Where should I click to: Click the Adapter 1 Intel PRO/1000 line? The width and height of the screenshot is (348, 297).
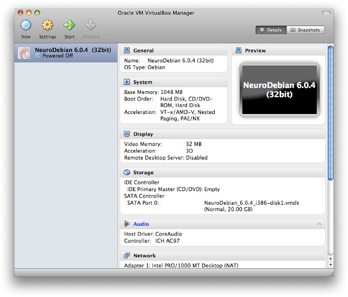click(181, 266)
